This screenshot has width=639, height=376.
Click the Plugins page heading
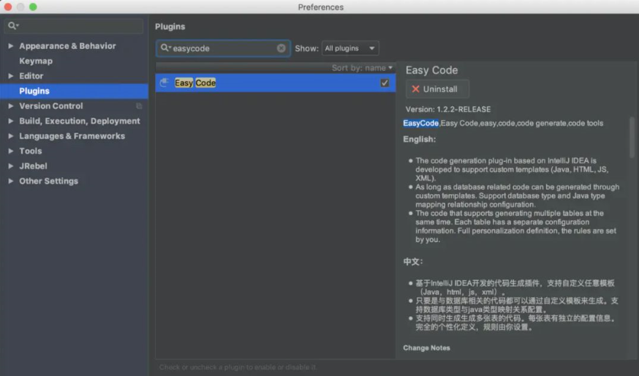170,26
